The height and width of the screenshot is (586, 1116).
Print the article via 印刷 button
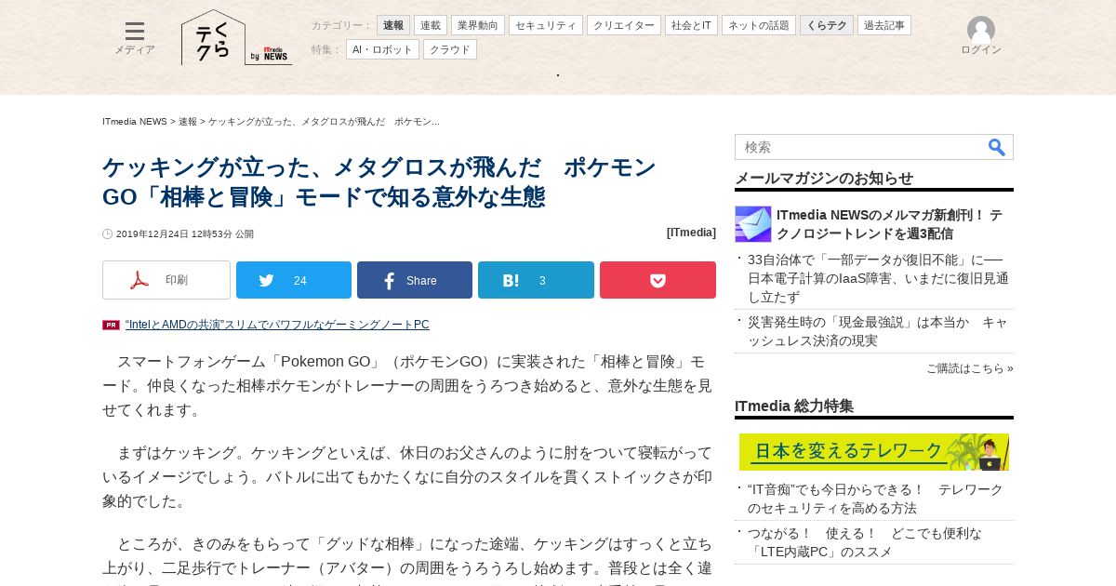click(x=166, y=280)
